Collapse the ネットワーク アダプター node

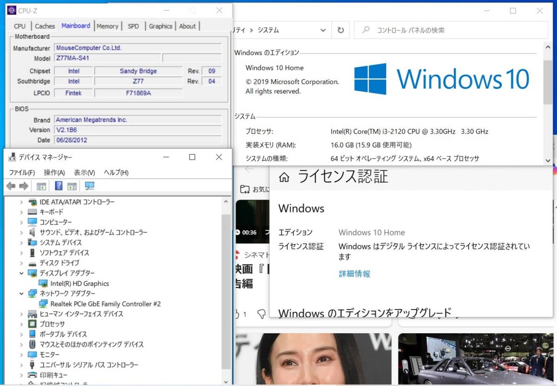click(21, 294)
